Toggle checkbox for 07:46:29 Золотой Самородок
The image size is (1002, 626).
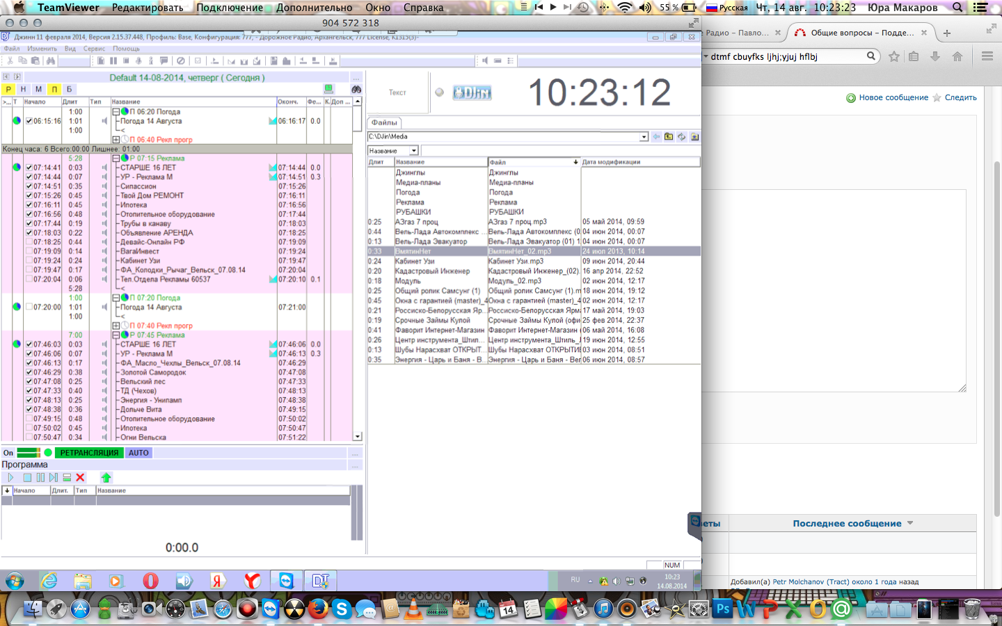[x=29, y=372]
